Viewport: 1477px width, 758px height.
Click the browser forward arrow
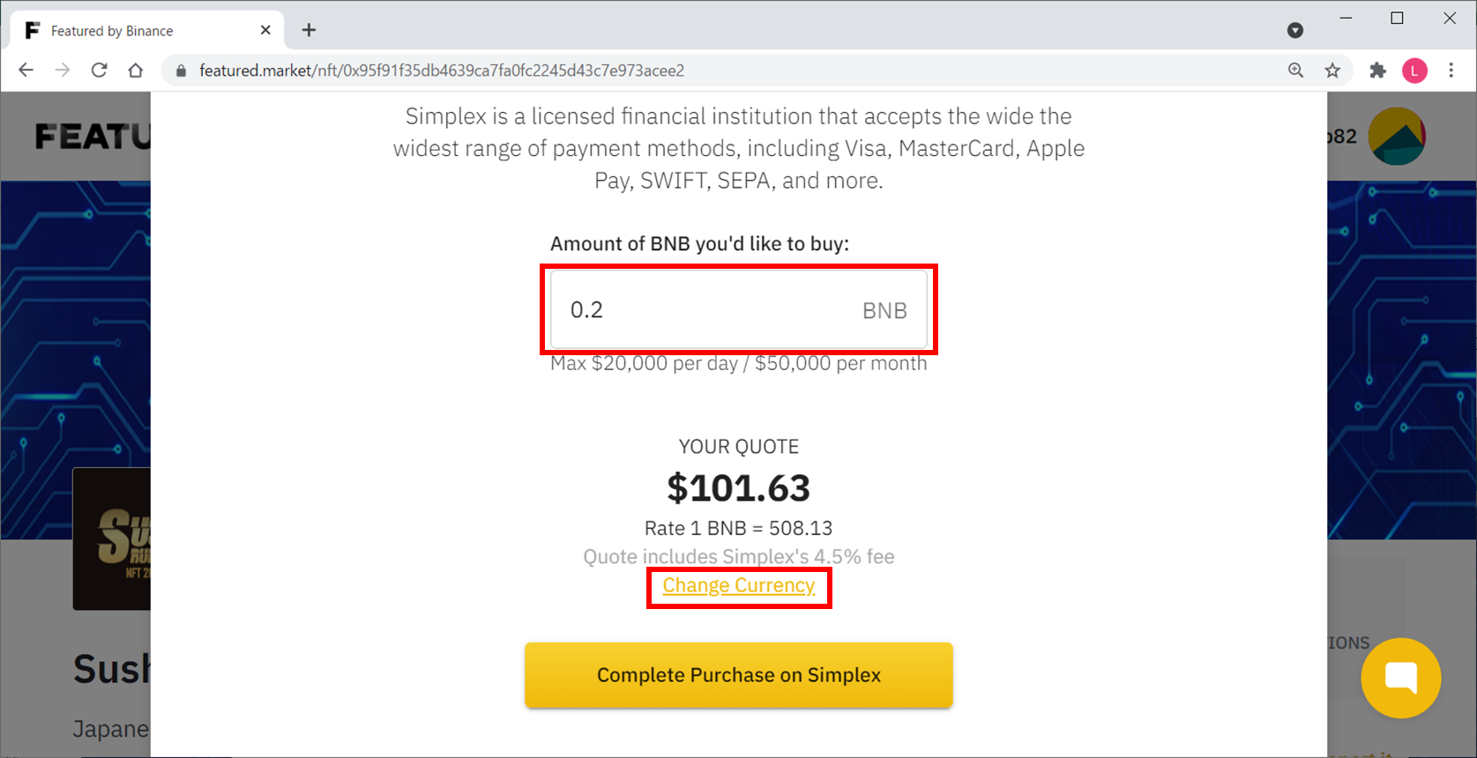tap(63, 71)
